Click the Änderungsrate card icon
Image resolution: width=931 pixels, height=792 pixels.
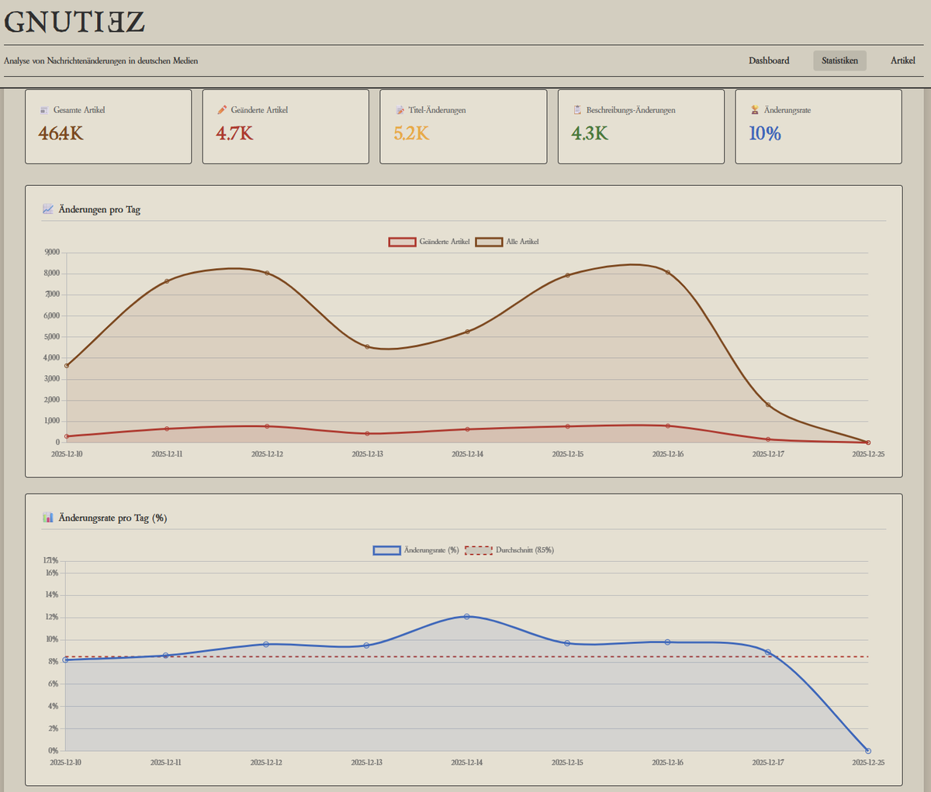coord(755,110)
